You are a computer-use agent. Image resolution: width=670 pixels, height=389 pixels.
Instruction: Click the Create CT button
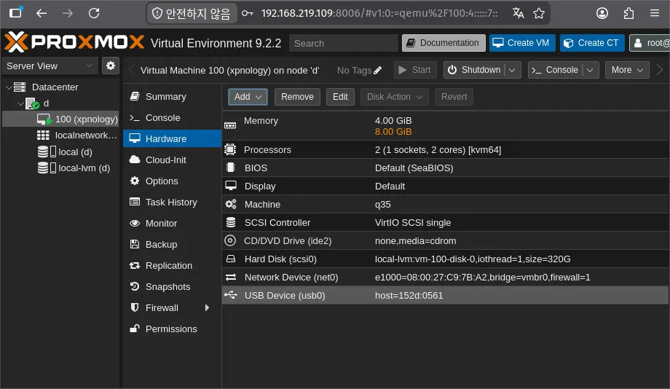592,43
